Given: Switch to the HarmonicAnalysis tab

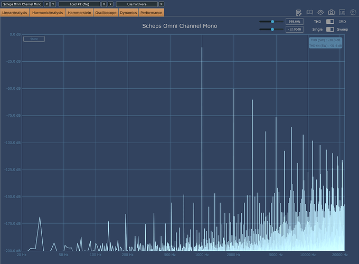Looking at the screenshot, I should pos(48,13).
